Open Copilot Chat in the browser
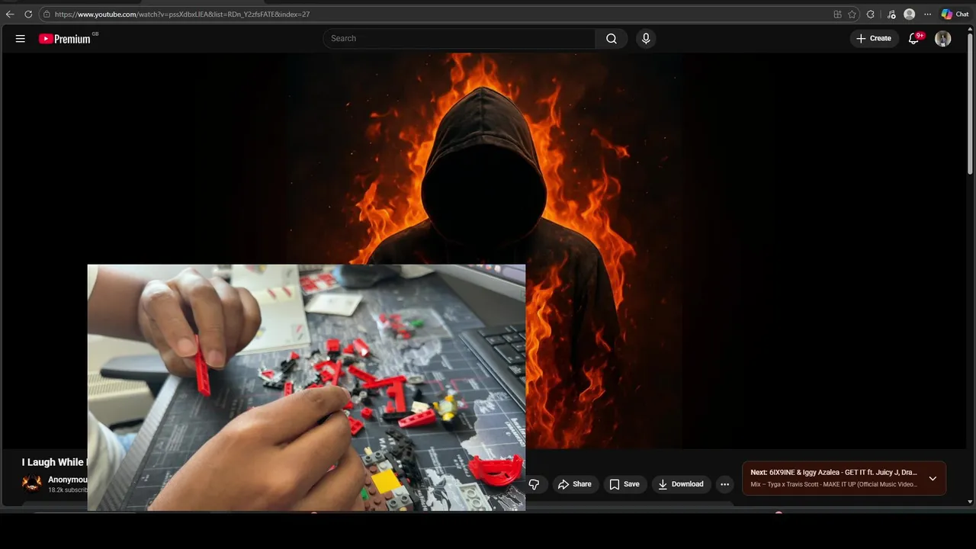976x549 pixels. click(955, 14)
